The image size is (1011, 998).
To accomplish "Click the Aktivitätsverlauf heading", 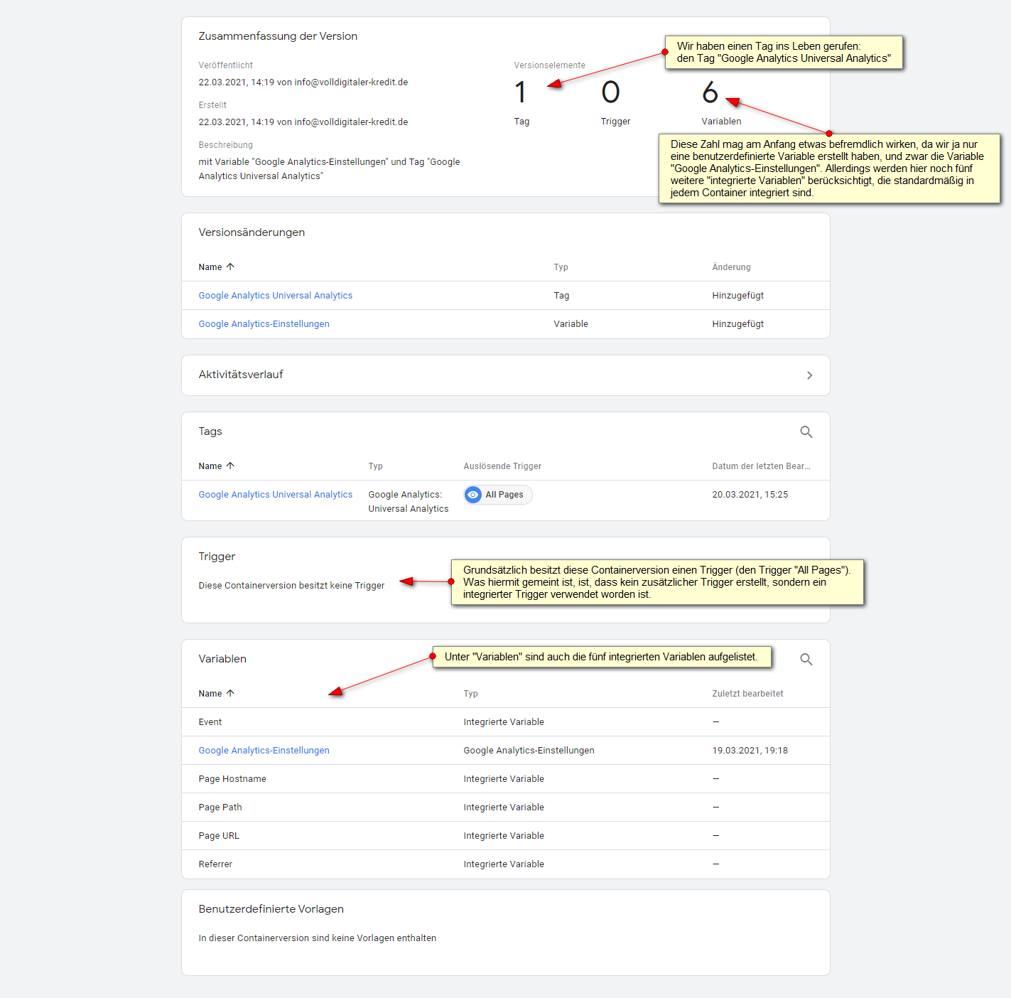I will (x=241, y=375).
